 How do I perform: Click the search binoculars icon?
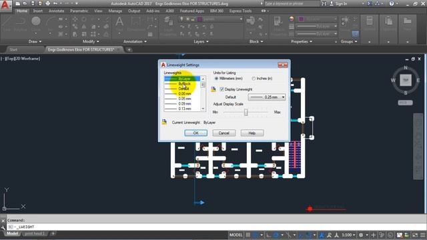point(324,3)
